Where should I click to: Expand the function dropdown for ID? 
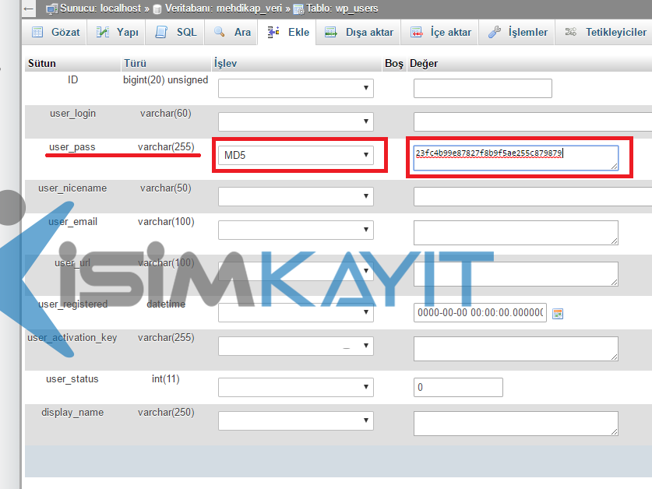tap(296, 88)
